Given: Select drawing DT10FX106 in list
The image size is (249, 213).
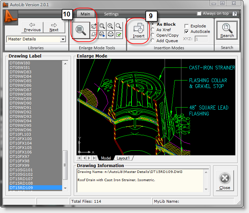Looking at the screenshot, I should [36, 152].
